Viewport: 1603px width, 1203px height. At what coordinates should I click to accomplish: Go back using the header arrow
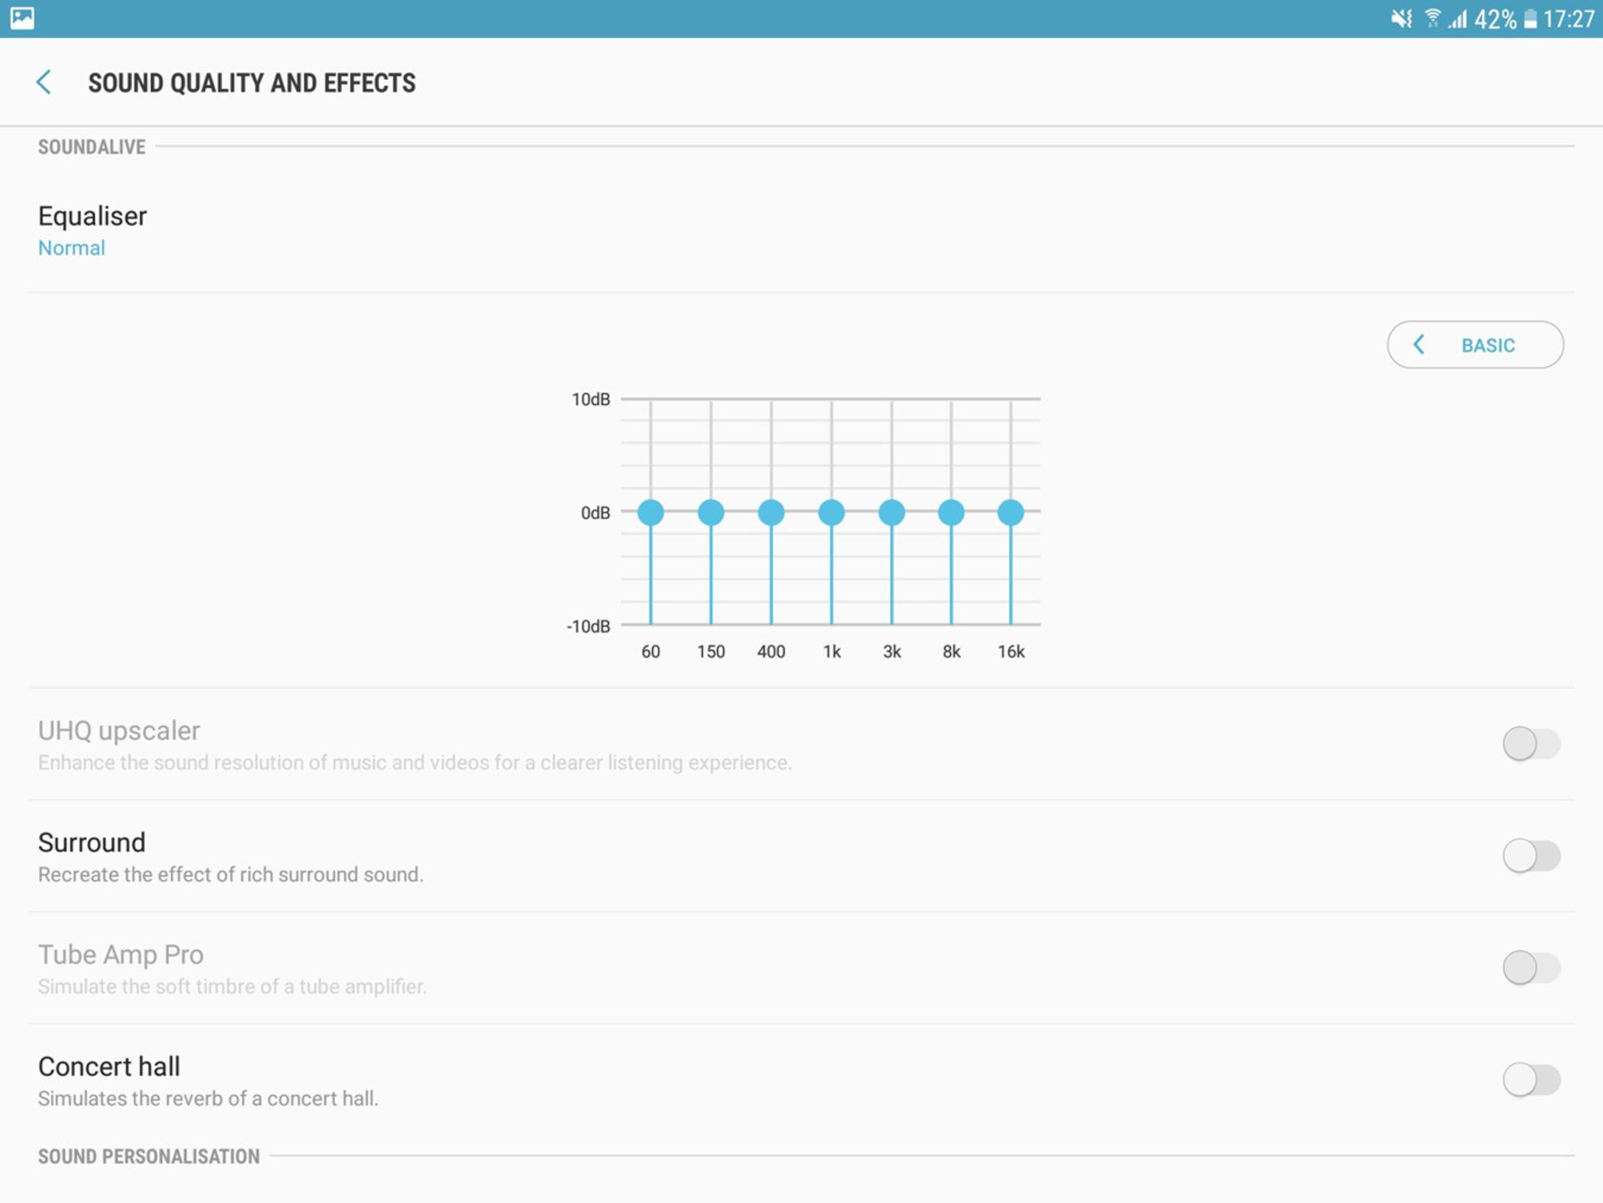click(44, 82)
